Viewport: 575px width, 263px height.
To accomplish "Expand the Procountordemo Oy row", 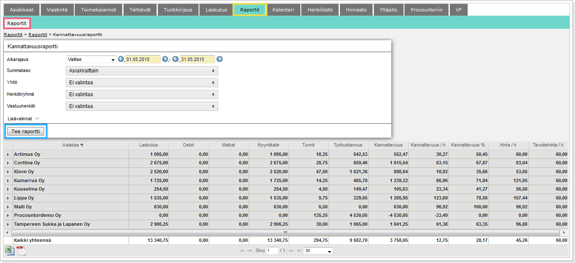I will [8, 216].
